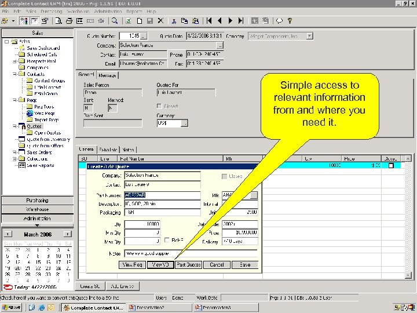The width and height of the screenshot is (417, 313).
Task: Go to next month in calendar
Action: (68, 234)
